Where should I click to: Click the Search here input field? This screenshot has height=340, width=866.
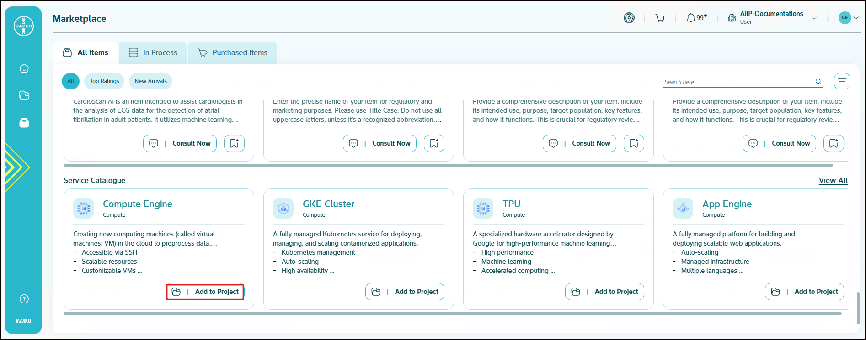pyautogui.click(x=737, y=82)
